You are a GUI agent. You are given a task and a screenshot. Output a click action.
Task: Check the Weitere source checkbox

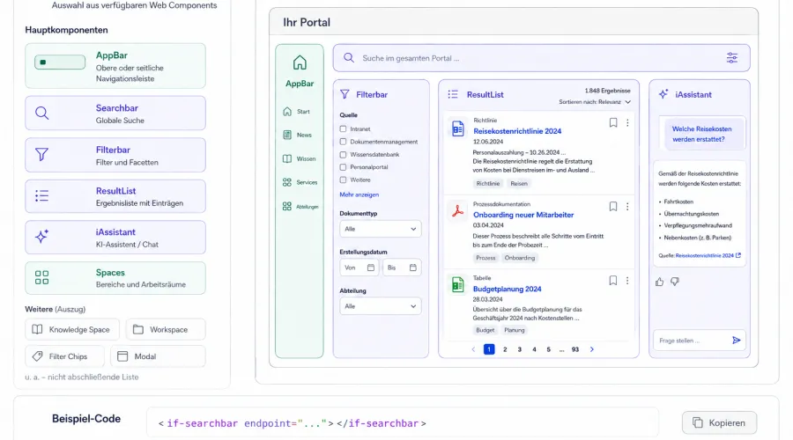(x=344, y=180)
